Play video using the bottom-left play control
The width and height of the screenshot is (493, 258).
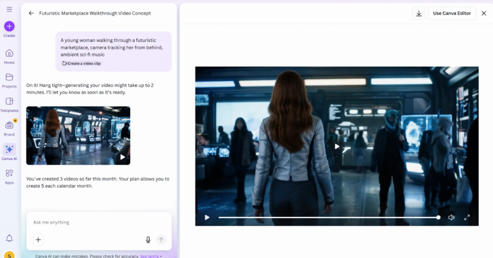207,218
